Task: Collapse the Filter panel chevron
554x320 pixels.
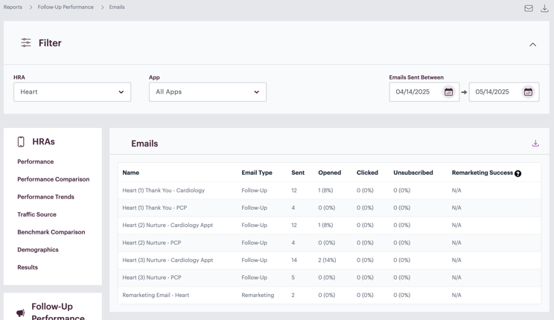Action: coord(533,45)
